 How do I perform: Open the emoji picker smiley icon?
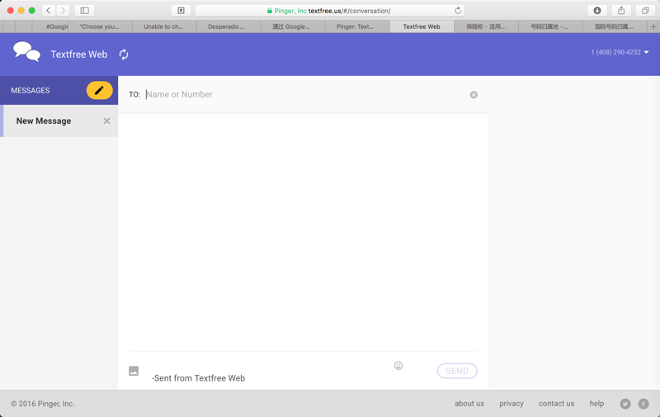(398, 365)
